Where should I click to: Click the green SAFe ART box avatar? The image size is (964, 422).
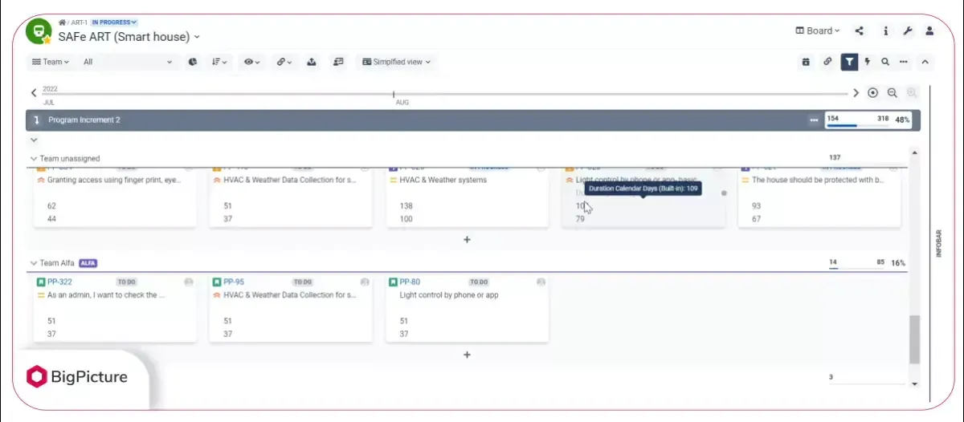click(x=38, y=31)
